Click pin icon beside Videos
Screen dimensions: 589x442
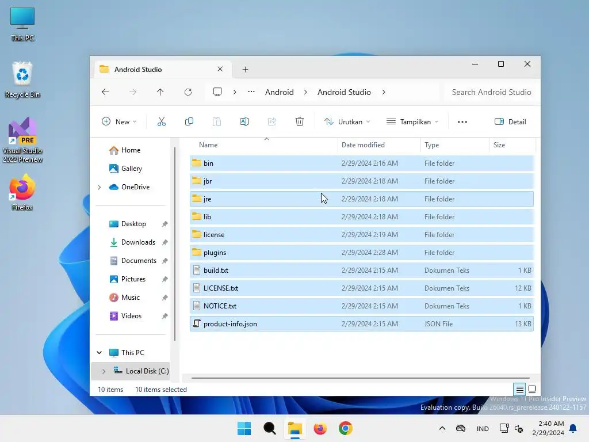point(165,316)
